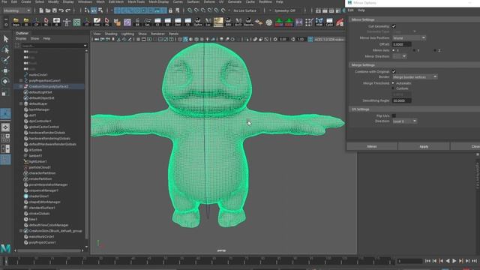Click the Save Scene disk icon
This screenshot has height=270, width=480.
coord(55,10)
